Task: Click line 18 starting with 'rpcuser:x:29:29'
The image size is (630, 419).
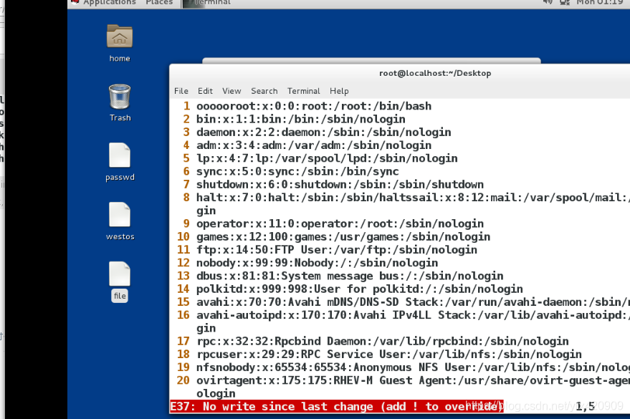Action: pyautogui.click(x=389, y=355)
